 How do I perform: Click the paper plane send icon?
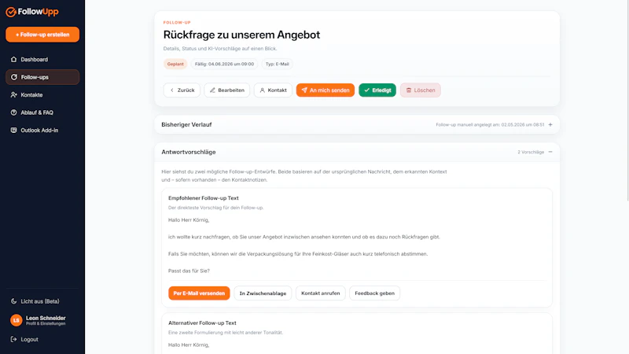[x=304, y=90]
